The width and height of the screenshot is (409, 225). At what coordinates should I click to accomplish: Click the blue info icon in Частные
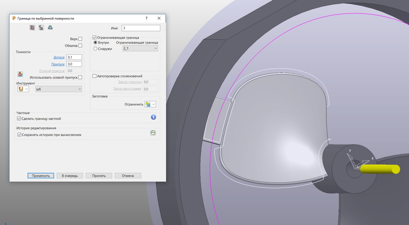click(x=153, y=117)
